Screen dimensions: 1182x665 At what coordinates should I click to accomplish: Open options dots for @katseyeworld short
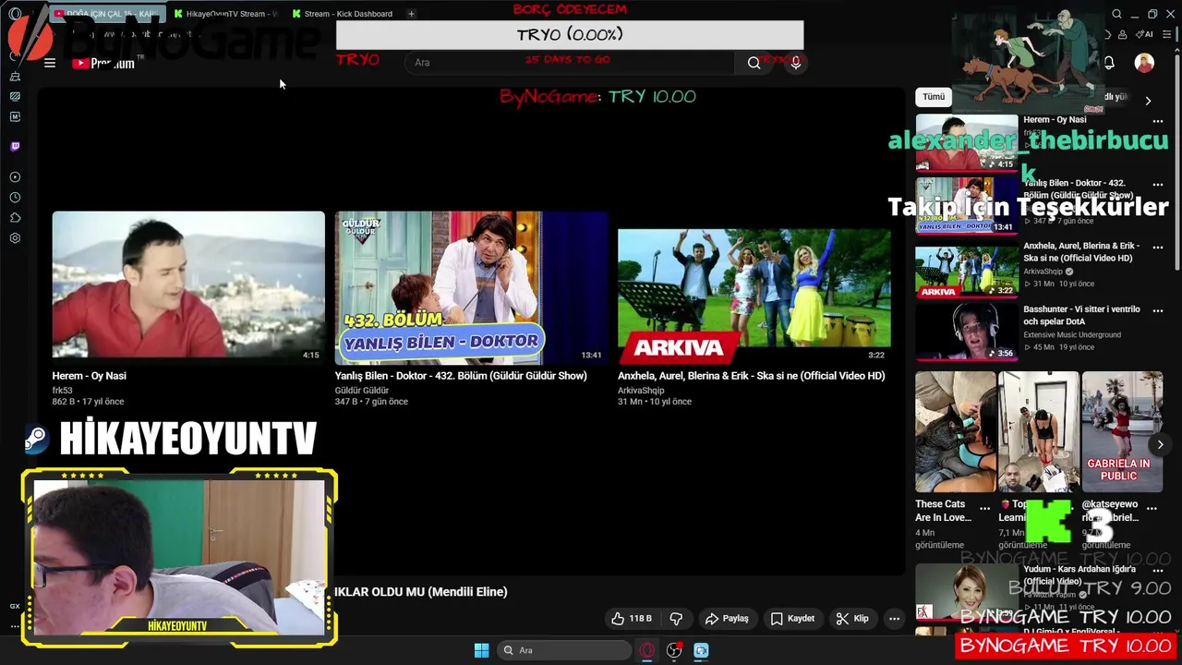coord(1152,507)
